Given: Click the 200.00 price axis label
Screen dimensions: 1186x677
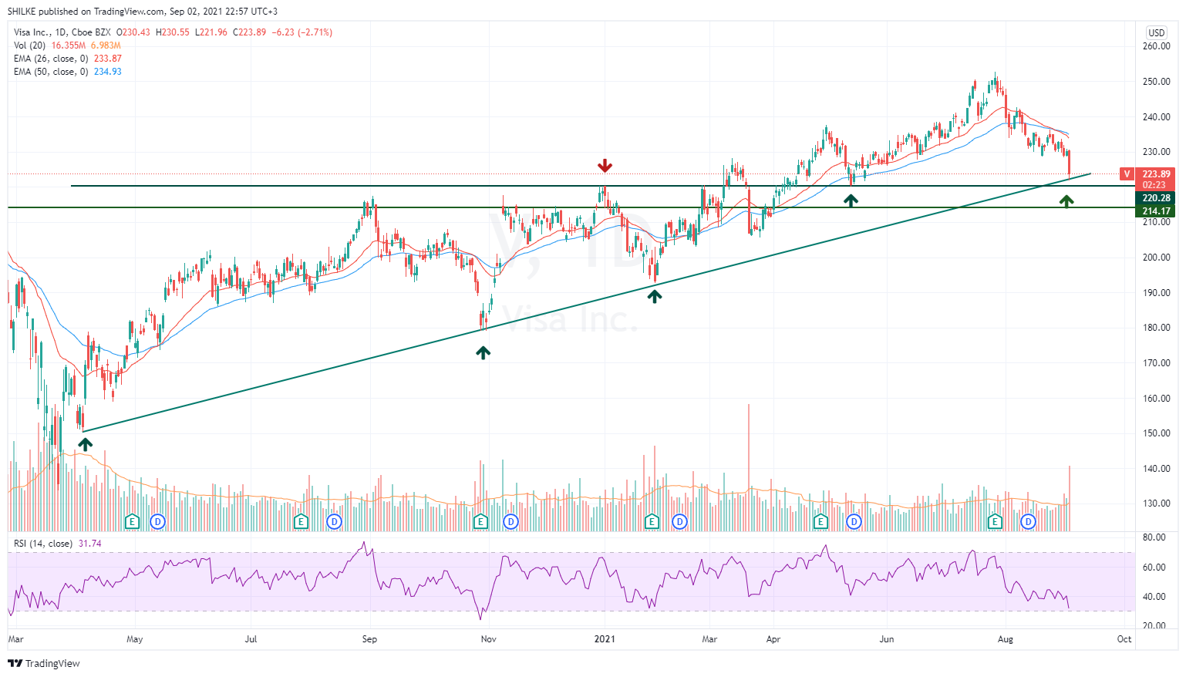Looking at the screenshot, I should [1157, 258].
